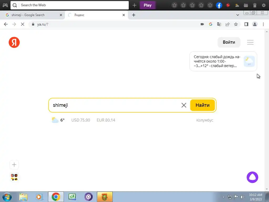Clear the search query with X
The image size is (269, 202).
pos(184,105)
